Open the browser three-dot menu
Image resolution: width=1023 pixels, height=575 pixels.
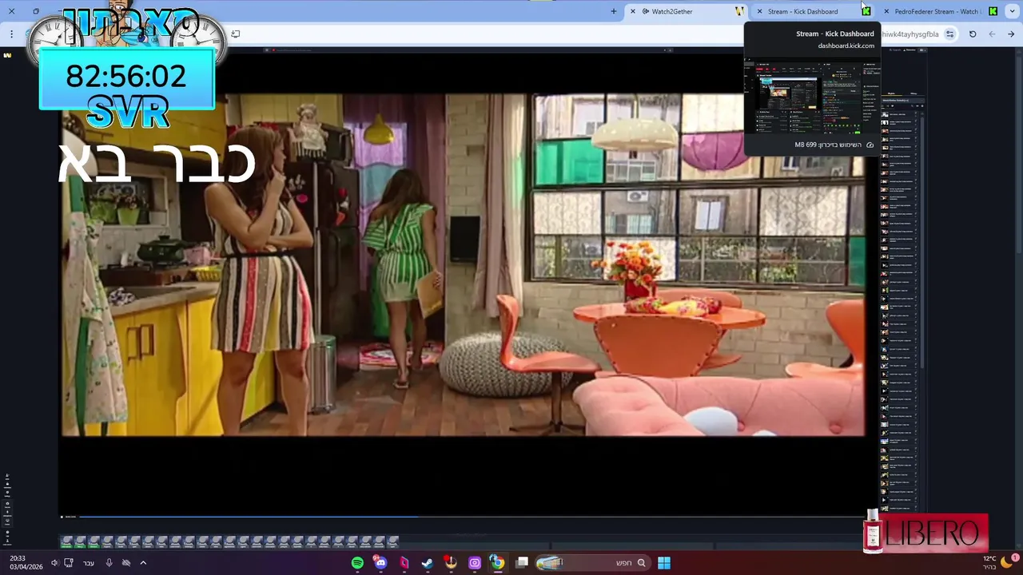(x=11, y=34)
